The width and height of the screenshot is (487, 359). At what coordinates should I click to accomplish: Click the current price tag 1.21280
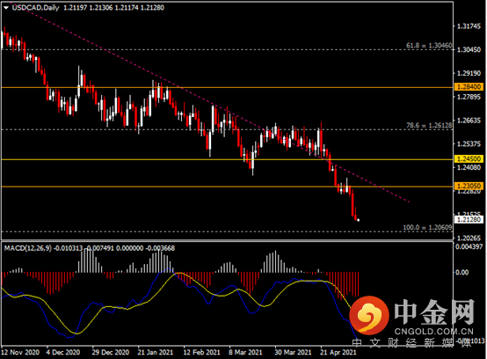[x=469, y=219]
